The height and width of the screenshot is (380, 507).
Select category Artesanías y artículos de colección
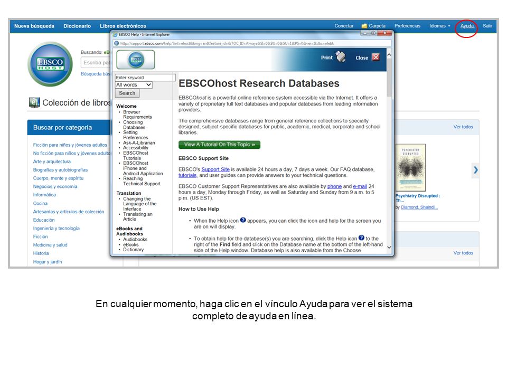point(69,212)
